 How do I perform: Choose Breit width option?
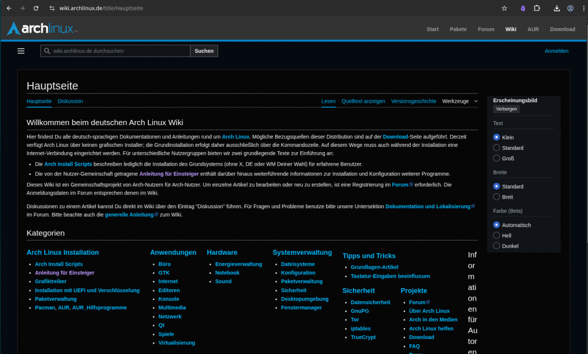497,197
